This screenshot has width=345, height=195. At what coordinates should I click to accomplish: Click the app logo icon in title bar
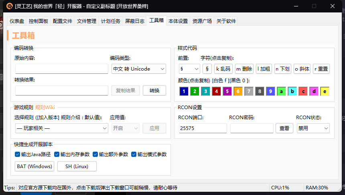pyautogui.click(x=9, y=6)
